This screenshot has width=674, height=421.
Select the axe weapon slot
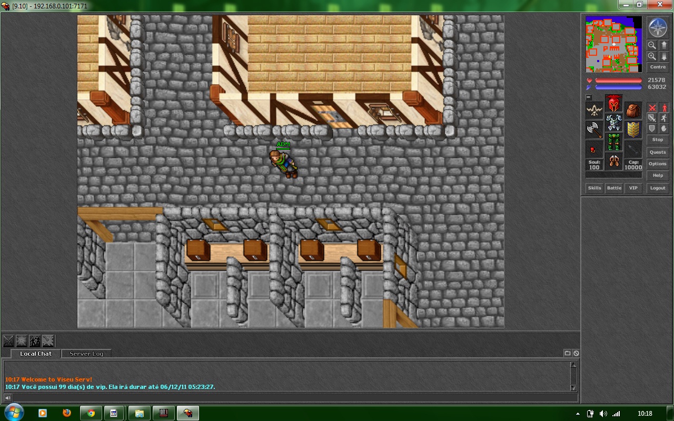point(594,130)
